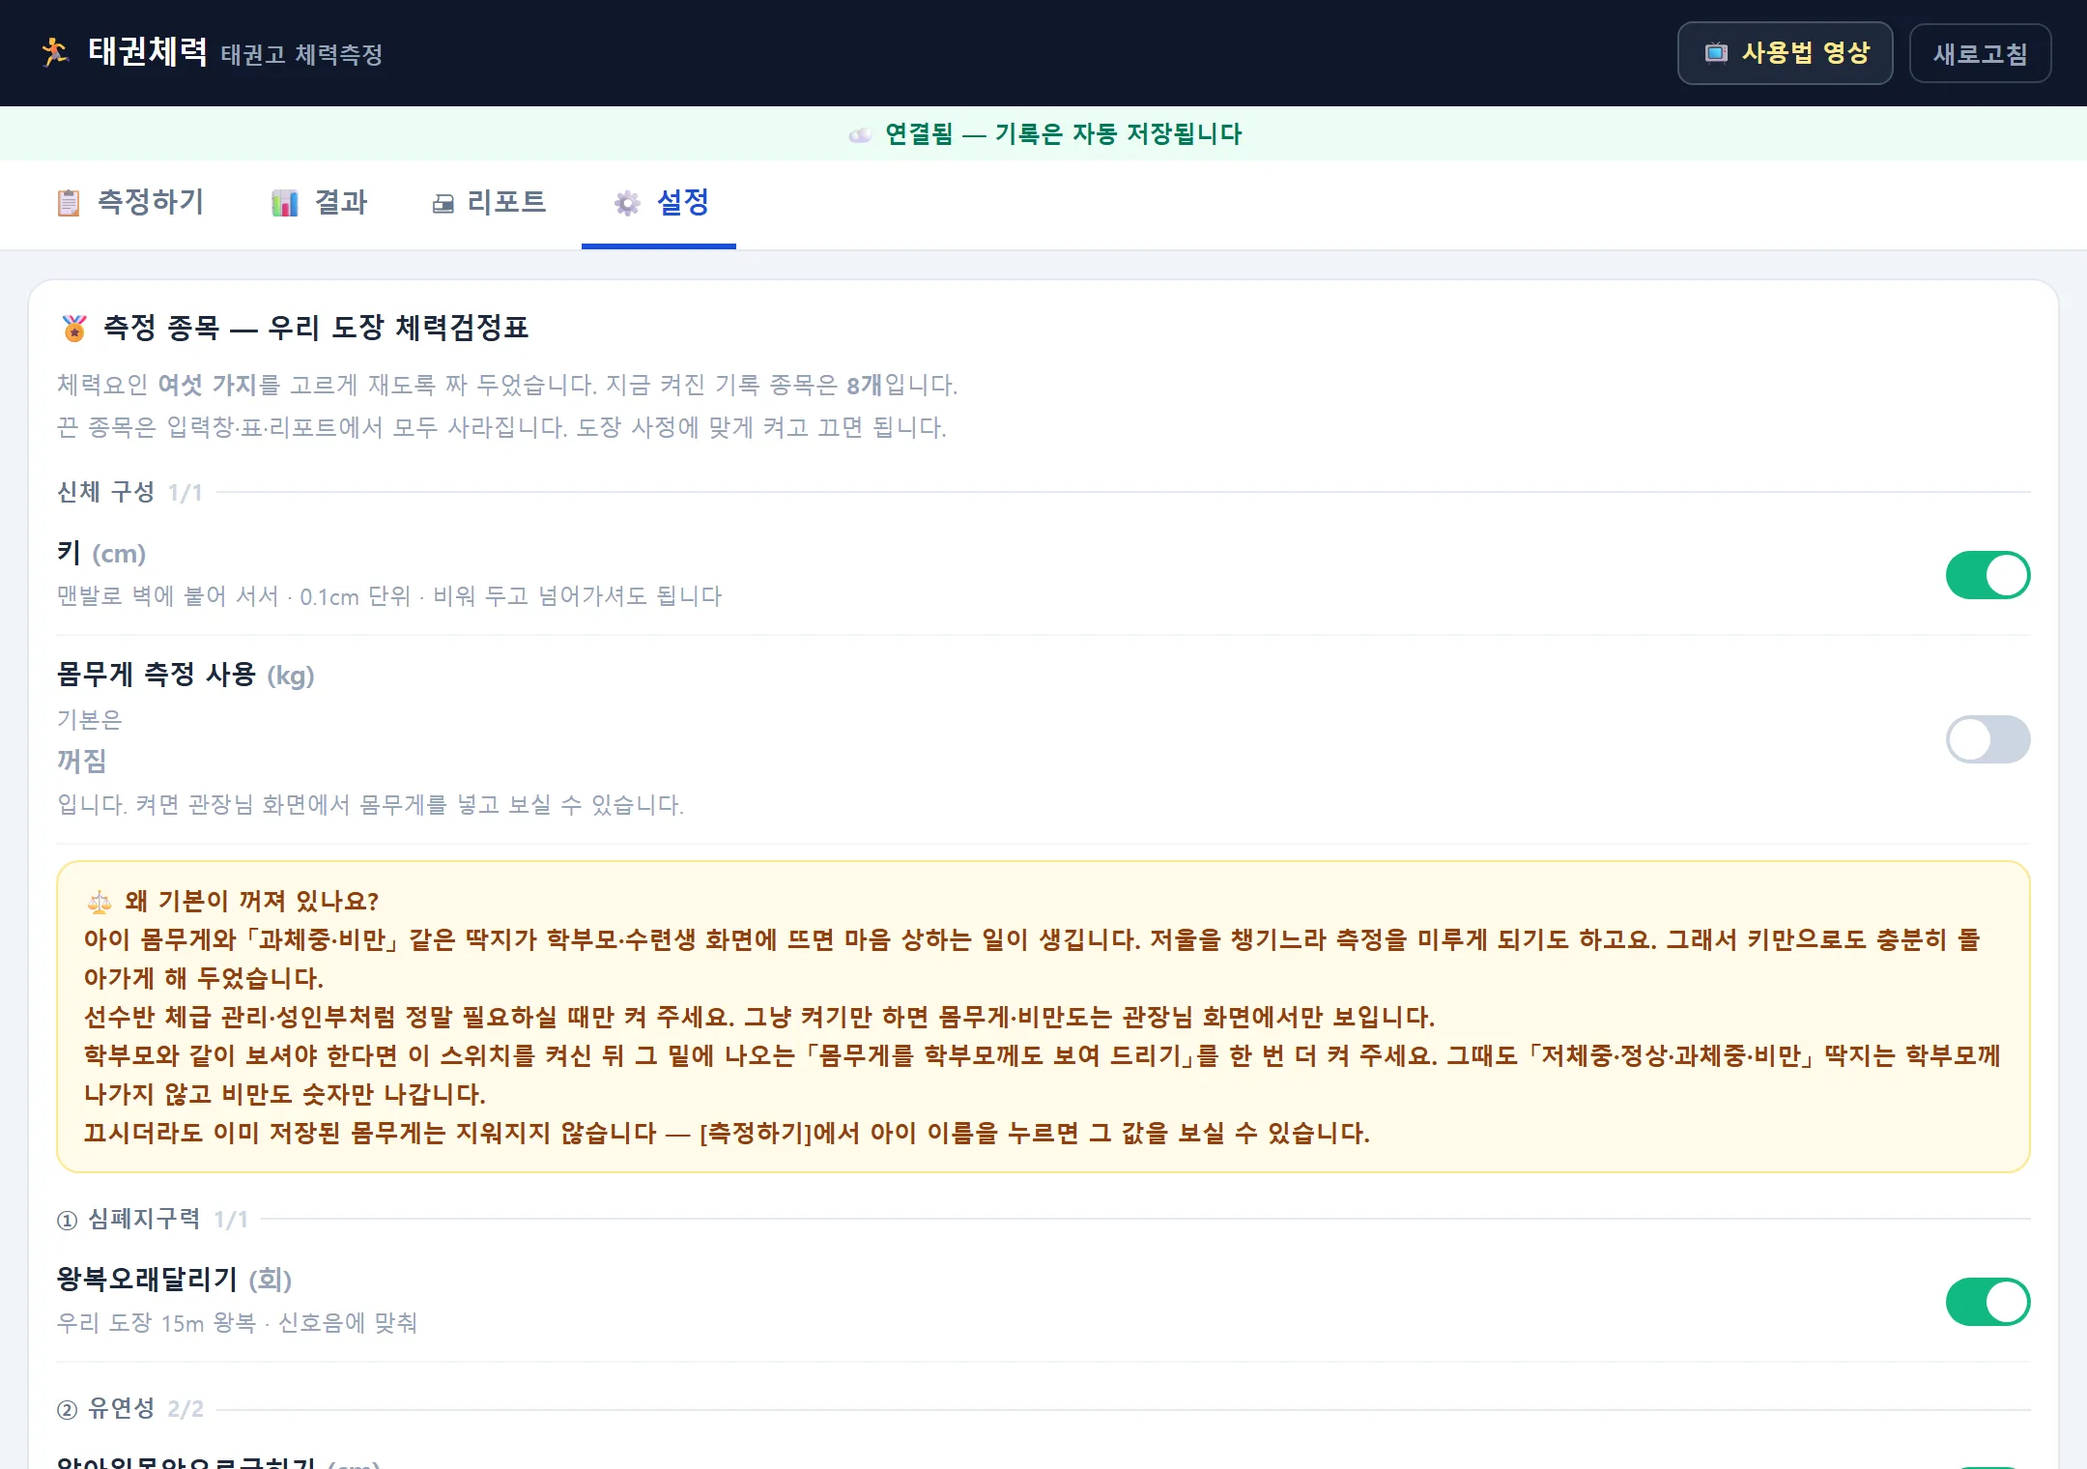Click the 태권체력 app title
Viewport: 2087px width, 1469px height.
pos(148,52)
